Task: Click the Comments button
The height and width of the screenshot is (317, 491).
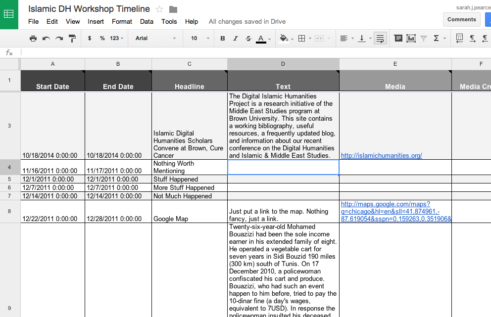Action: [x=462, y=19]
